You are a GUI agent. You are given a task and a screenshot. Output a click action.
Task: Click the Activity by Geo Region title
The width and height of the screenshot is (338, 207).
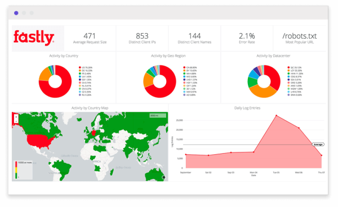coord(168,56)
